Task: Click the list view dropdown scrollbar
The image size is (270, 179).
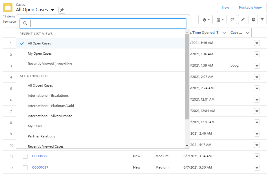Action: [187, 77]
